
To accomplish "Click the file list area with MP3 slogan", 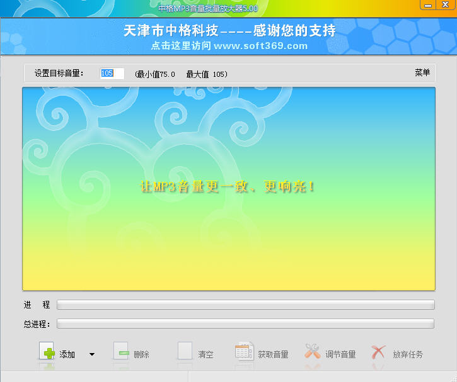I will (229, 189).
